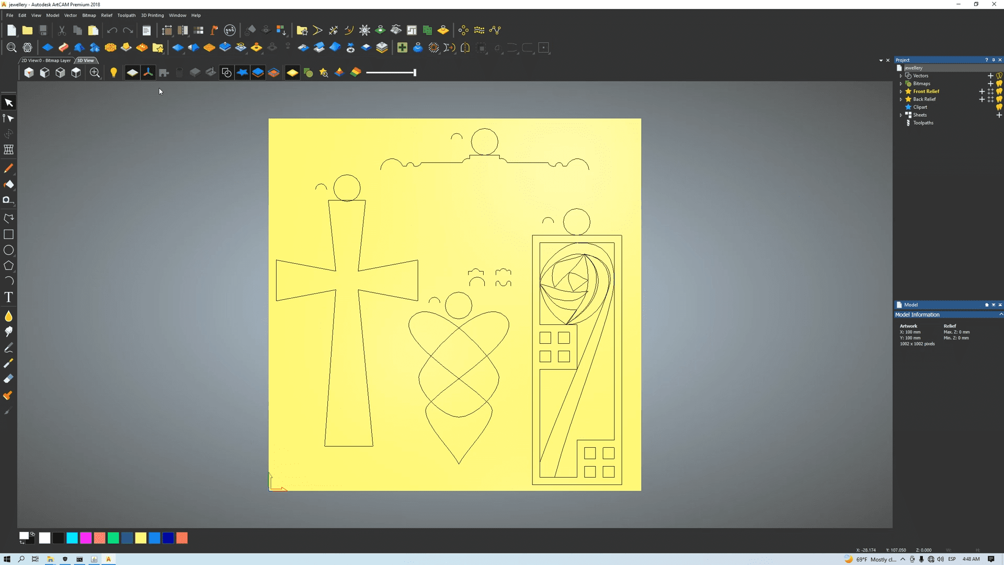Expand the Vectors tree node
This screenshot has height=565, width=1004.
pos(901,76)
